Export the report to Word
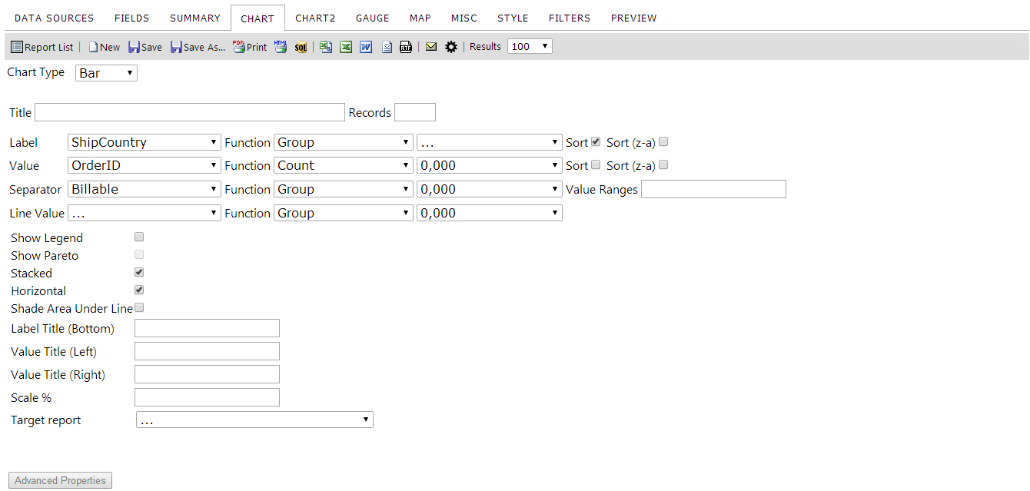 coord(366,47)
